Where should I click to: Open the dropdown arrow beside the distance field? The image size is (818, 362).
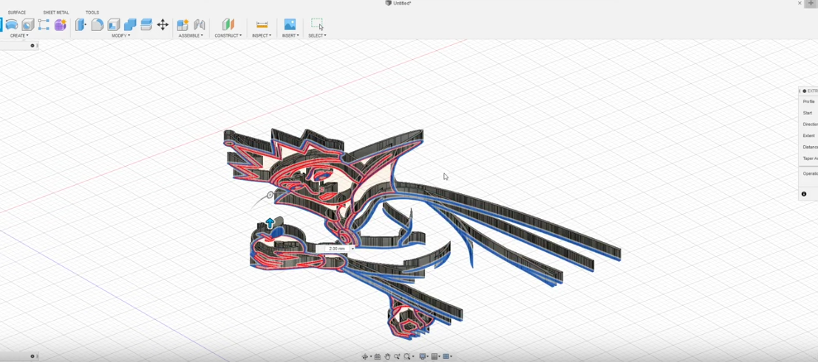352,249
